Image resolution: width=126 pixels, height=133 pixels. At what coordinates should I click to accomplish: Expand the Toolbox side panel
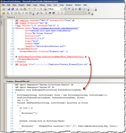coord(2,21)
